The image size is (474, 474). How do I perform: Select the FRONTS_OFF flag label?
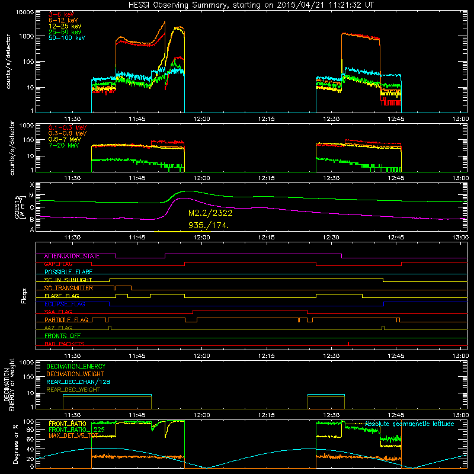point(63,336)
